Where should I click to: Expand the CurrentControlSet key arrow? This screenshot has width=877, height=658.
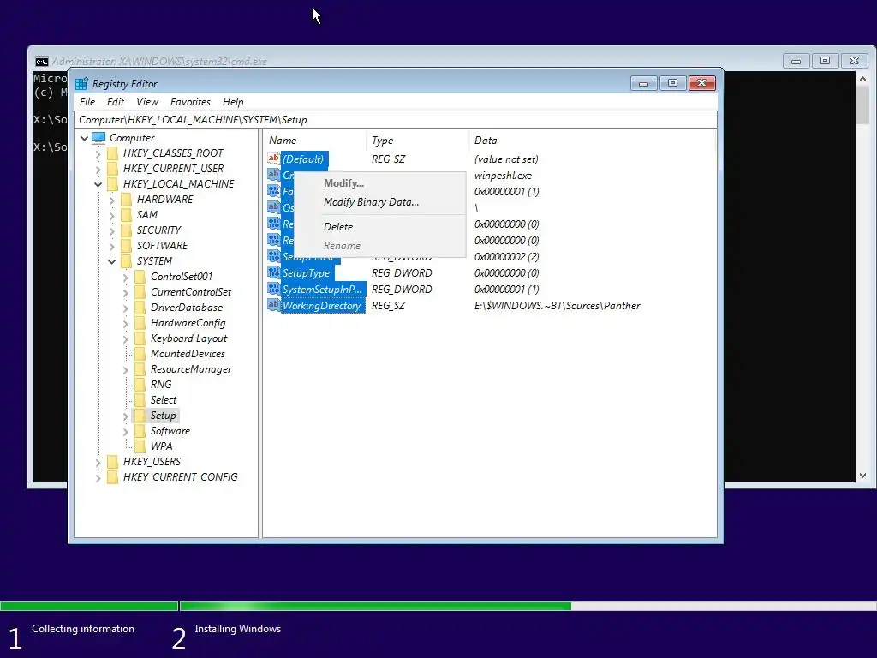coord(125,292)
